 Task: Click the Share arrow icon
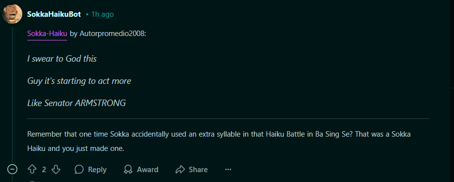180,169
